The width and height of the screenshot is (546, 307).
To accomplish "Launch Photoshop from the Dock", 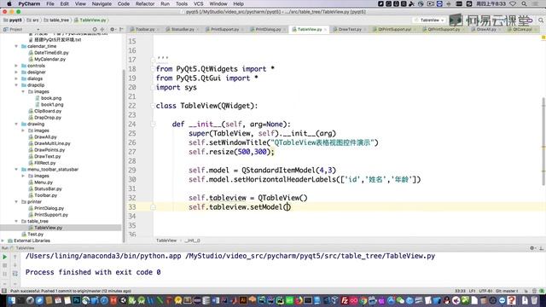I will (76, 300).
